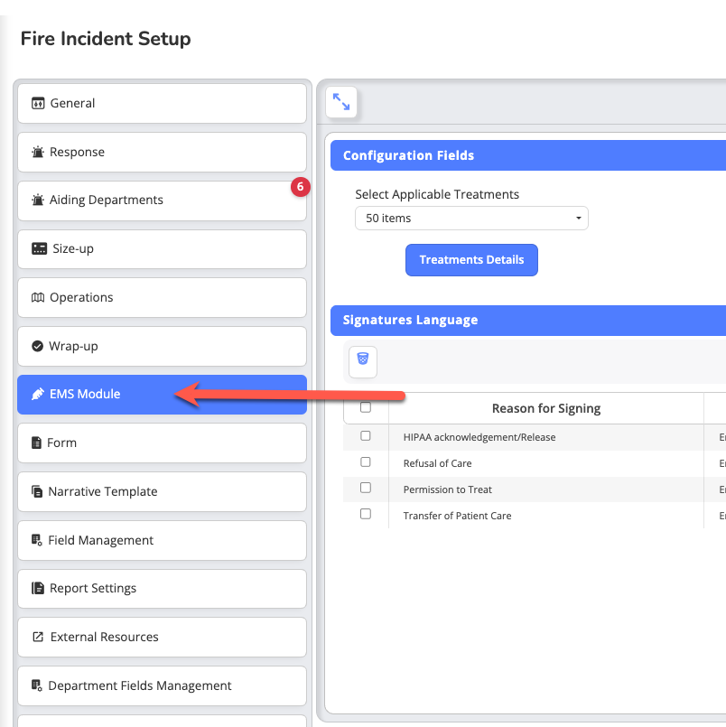
Task: Click the checkmark icon beside Wrap-up
Action: click(x=38, y=347)
